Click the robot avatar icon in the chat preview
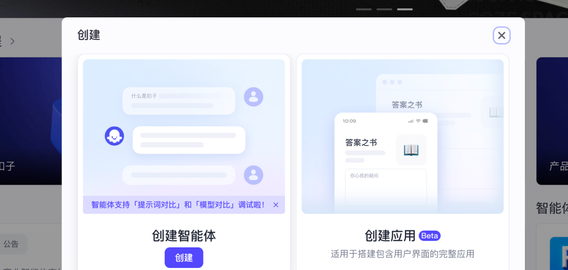This screenshot has width=568, height=270. click(x=115, y=136)
